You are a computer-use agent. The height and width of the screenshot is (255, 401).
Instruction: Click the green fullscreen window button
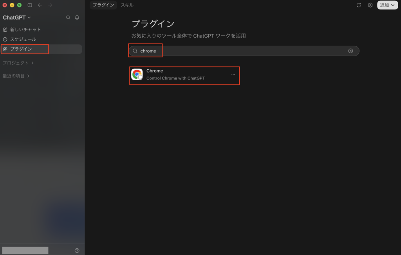pos(19,5)
